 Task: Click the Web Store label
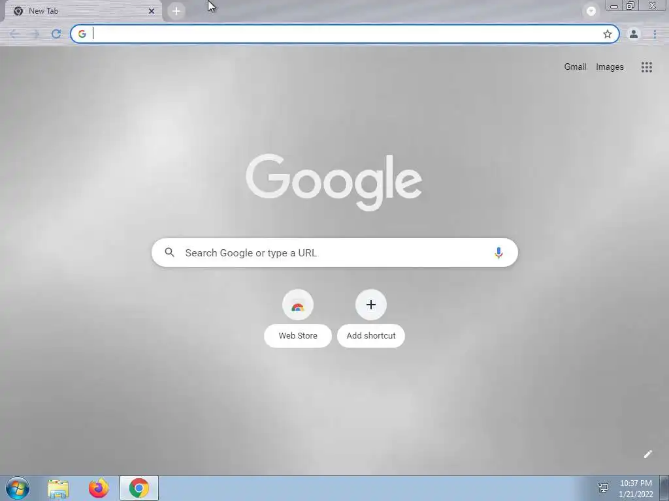tap(298, 336)
